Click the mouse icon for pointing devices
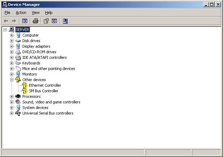The width and height of the screenshot is (223, 157). coord(18,69)
